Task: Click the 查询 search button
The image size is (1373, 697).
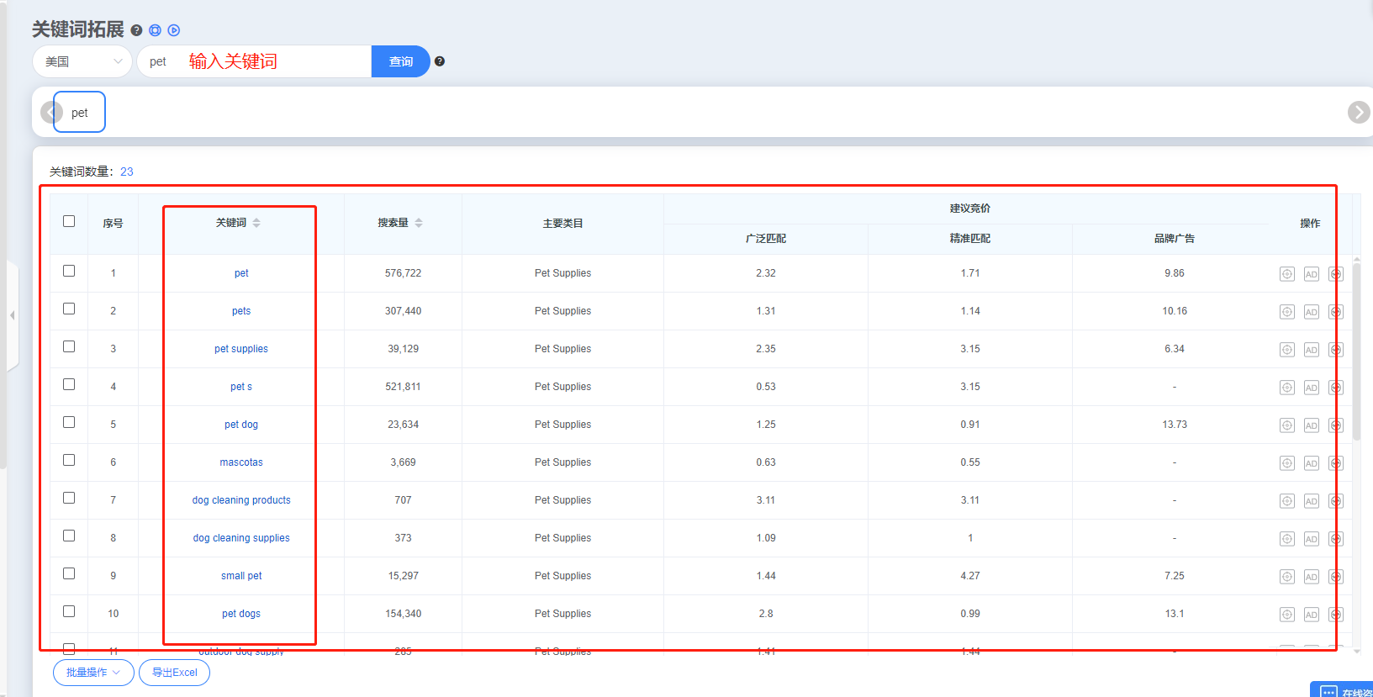Action: coord(401,61)
